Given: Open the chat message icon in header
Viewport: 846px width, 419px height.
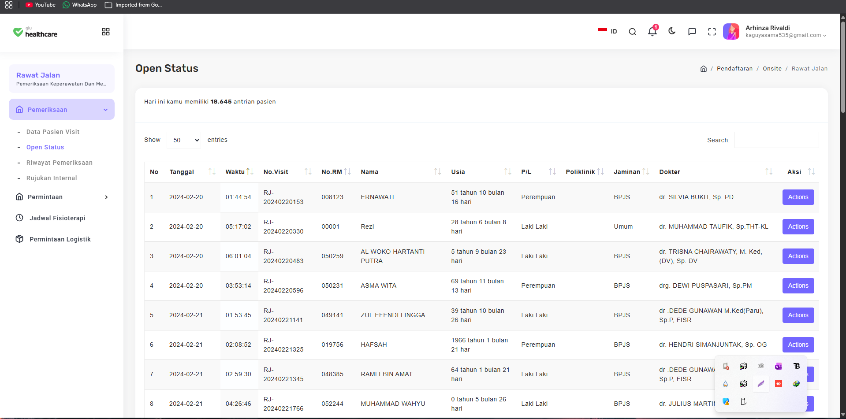Looking at the screenshot, I should (x=692, y=32).
